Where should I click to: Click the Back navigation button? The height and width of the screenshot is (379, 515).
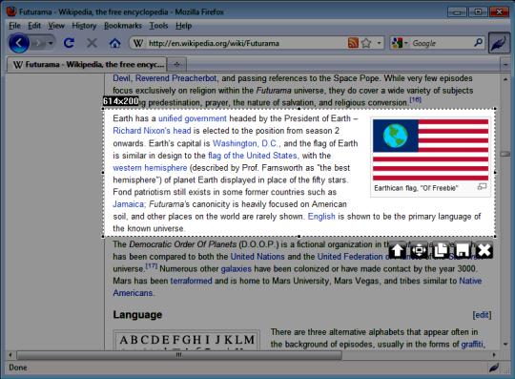pyautogui.click(x=19, y=43)
